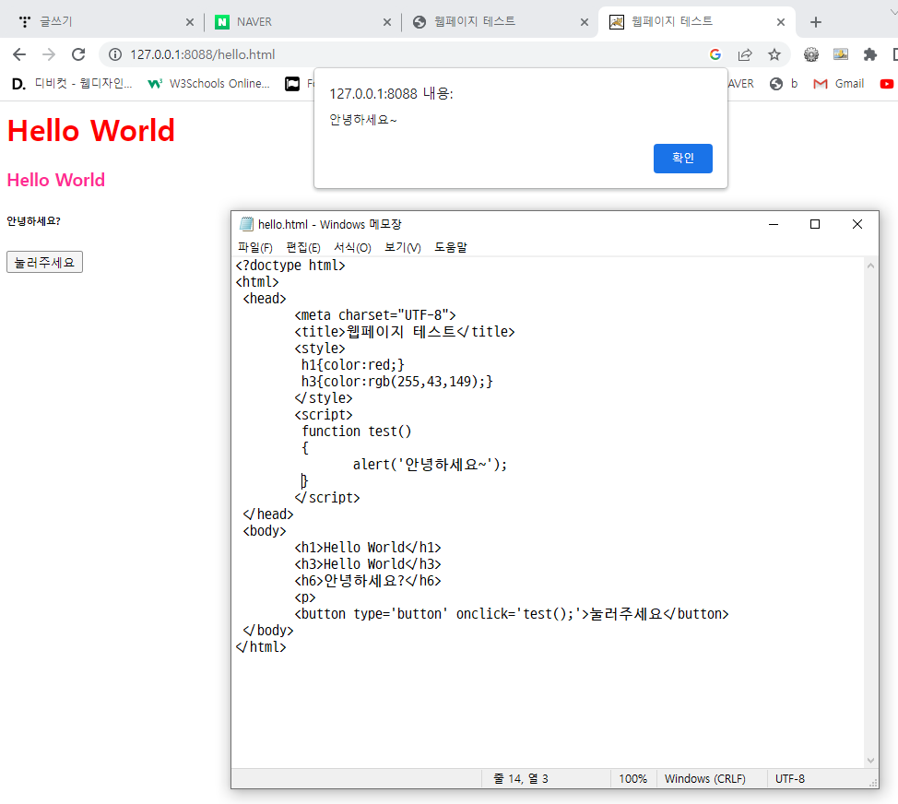
Task: Open the 디비컷 - 웹디자인 bookmark
Action: [72, 84]
